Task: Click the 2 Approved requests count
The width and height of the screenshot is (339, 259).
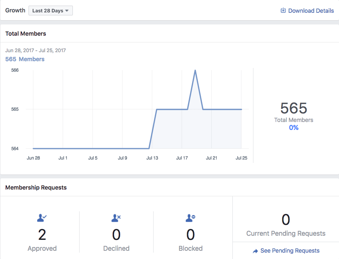Action: 42,235
